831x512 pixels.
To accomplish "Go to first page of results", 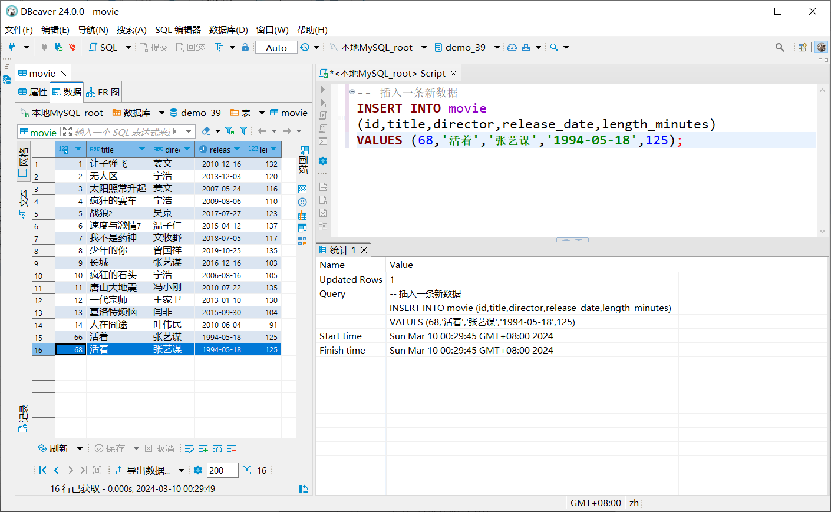I will tap(42, 470).
